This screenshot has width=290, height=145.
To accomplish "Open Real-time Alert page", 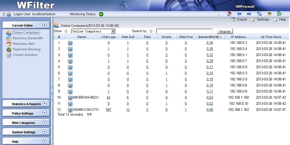I will pos(24,44).
